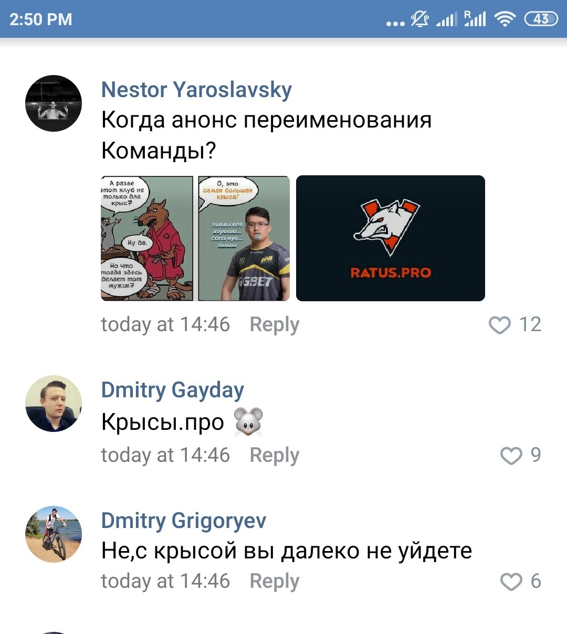Like Dmitry Gayday's comment with heart icon
567x634 pixels.
[x=511, y=455]
